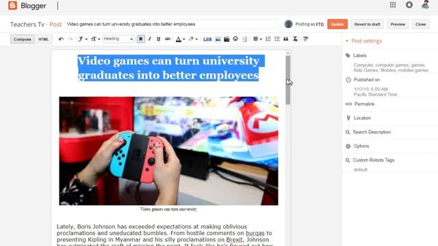Click the label list 'Computer, computer games, games'

391,68
